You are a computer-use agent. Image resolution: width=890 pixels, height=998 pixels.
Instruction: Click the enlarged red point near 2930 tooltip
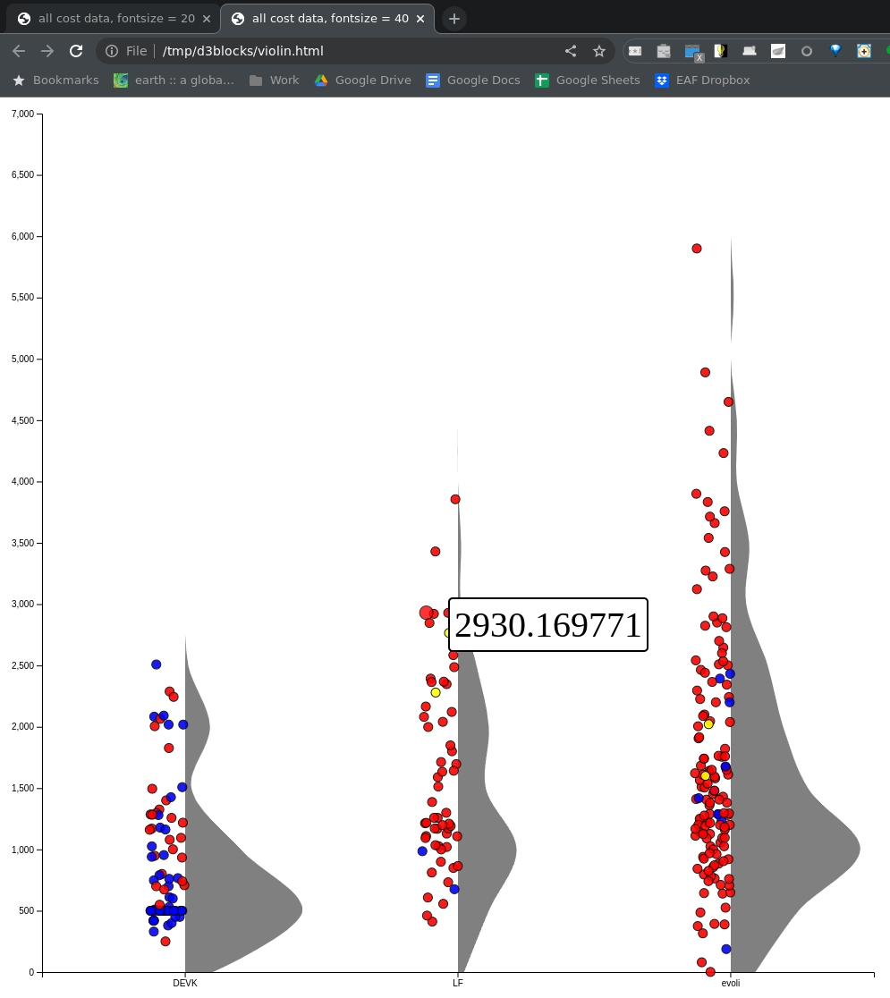click(427, 613)
